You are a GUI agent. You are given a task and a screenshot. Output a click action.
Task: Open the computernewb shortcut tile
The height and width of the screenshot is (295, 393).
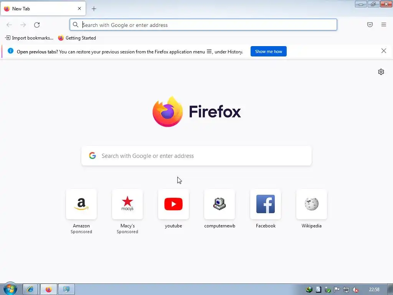[220, 204]
